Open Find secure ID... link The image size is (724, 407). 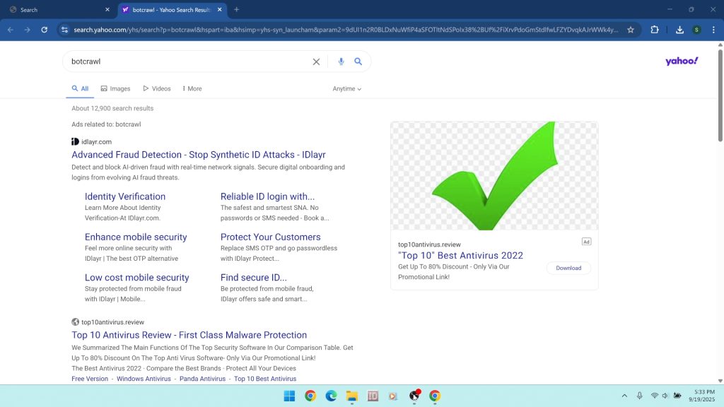tap(254, 277)
